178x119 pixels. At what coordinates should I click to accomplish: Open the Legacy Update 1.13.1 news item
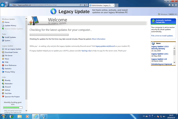[160, 54]
